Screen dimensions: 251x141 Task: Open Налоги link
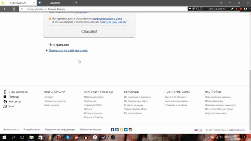click(88, 109)
